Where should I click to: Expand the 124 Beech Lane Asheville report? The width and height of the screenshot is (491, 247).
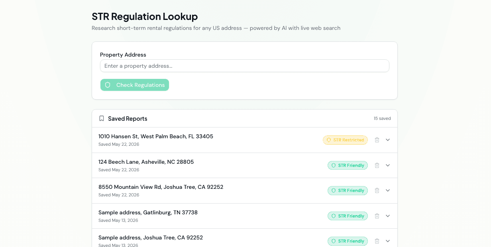click(x=388, y=165)
